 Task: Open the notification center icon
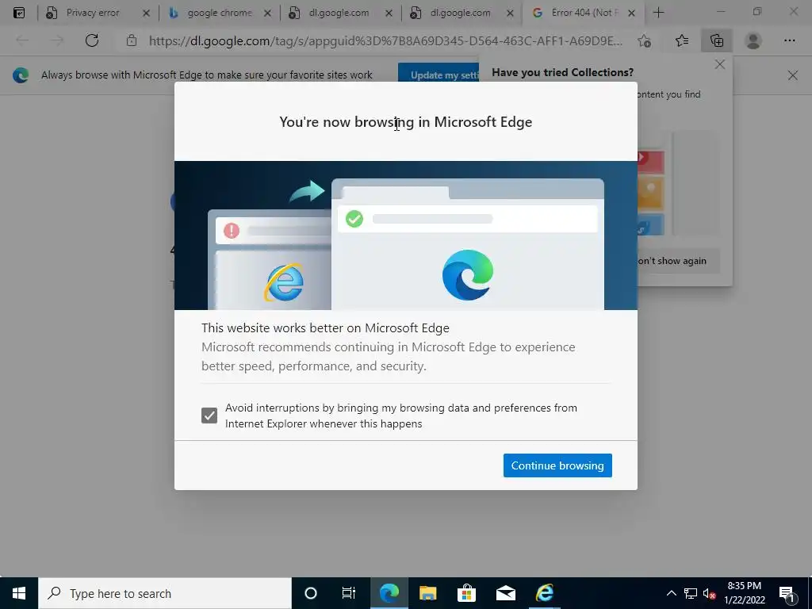click(x=787, y=593)
